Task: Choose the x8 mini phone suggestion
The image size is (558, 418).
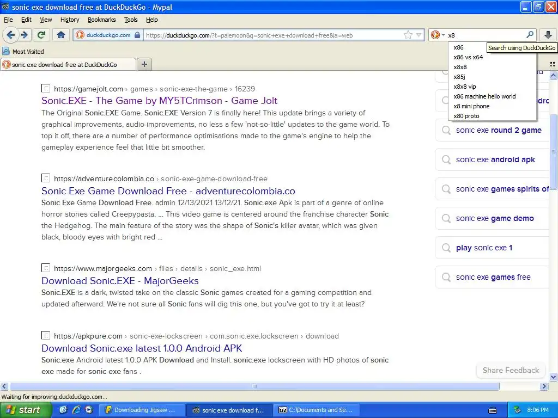Action: [492, 106]
